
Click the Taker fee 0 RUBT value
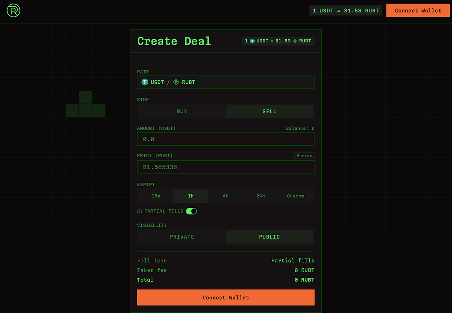tap(305, 270)
